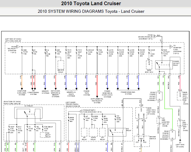The width and height of the screenshot is (191, 152).
Task: Click the '2010 Toyota Land Cruiser' title heading
Action: 91,3
